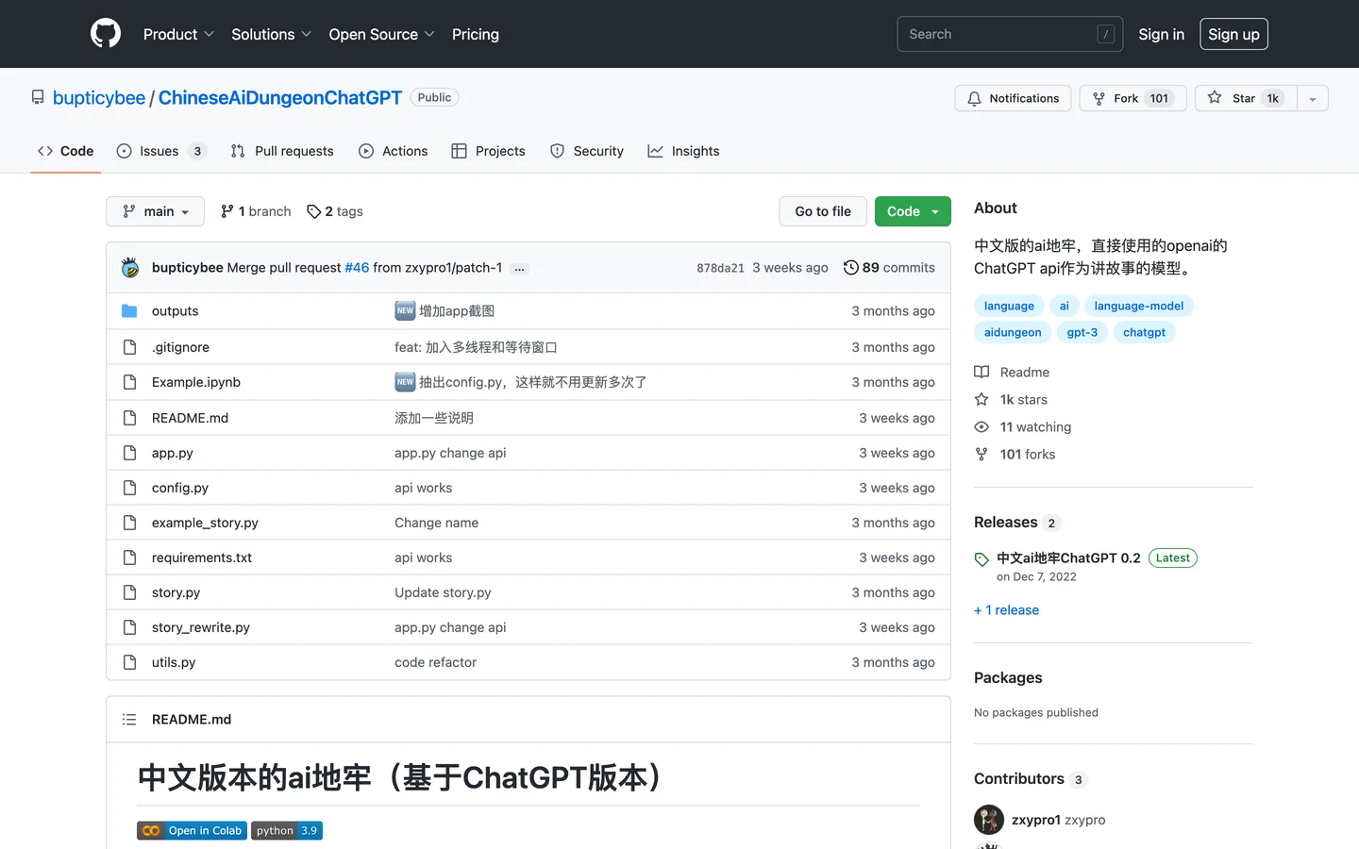The image size is (1359, 849).
Task: View the 11 watching link
Action: coord(1023,427)
